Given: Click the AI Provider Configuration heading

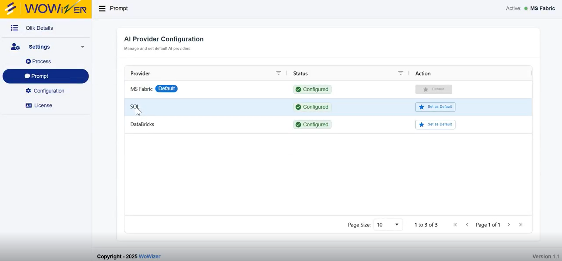Looking at the screenshot, I should pyautogui.click(x=164, y=39).
